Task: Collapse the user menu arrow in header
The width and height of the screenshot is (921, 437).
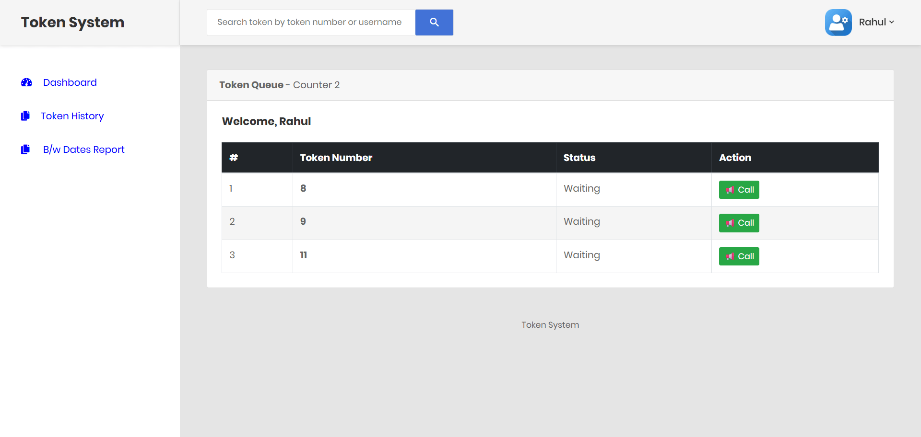Action: pyautogui.click(x=891, y=22)
